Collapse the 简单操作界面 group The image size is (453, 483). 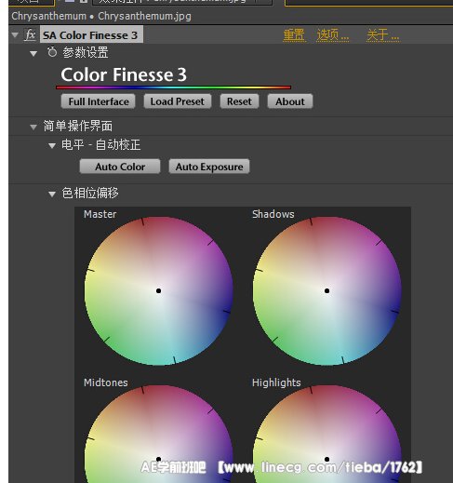coord(33,127)
